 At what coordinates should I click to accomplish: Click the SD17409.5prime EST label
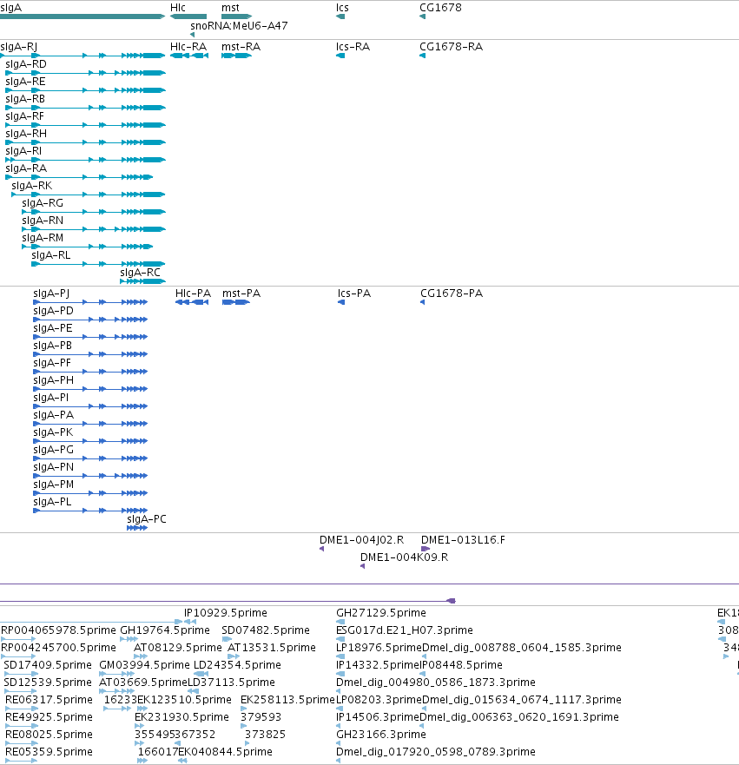point(48,665)
